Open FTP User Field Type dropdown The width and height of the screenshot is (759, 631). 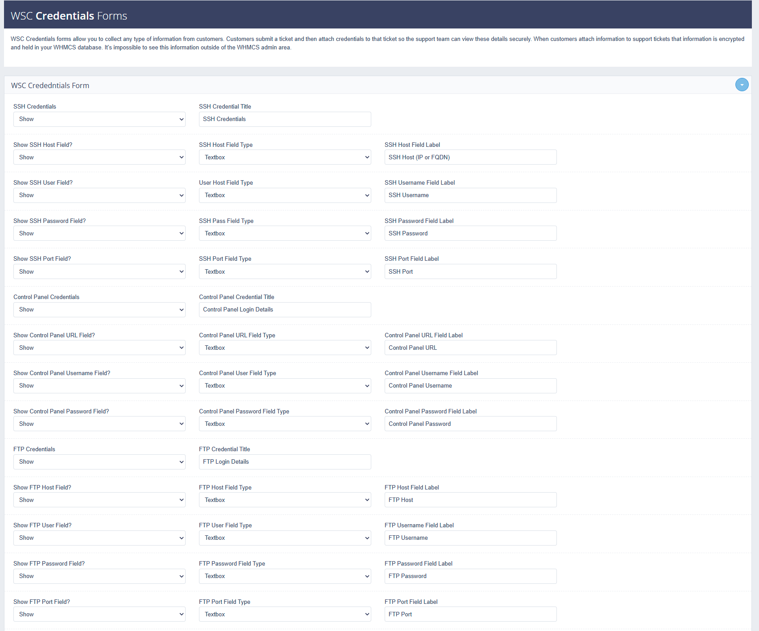[x=285, y=538]
